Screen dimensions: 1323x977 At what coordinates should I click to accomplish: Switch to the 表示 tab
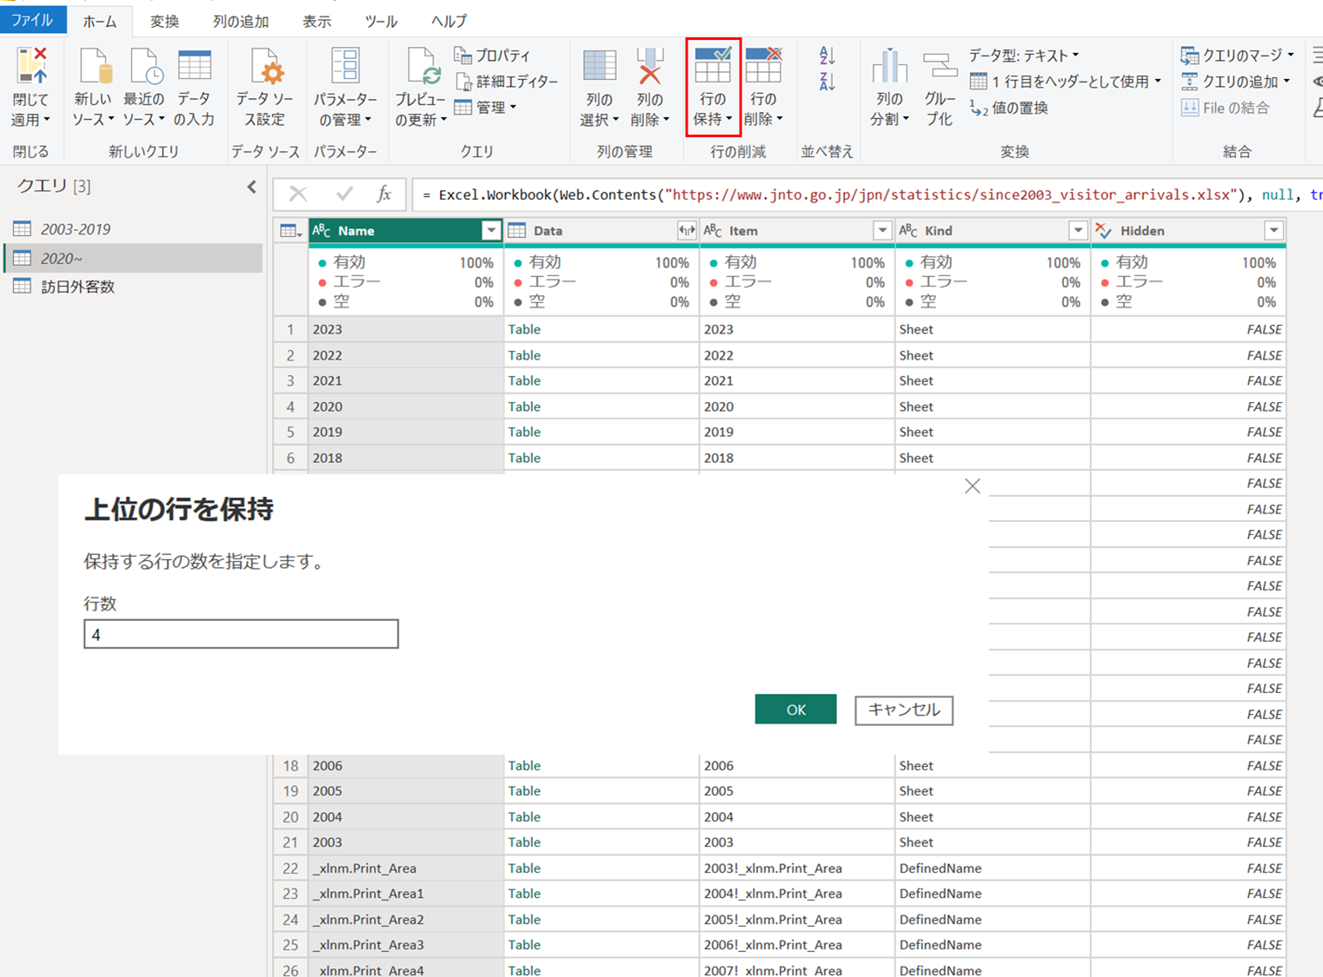coord(316,22)
